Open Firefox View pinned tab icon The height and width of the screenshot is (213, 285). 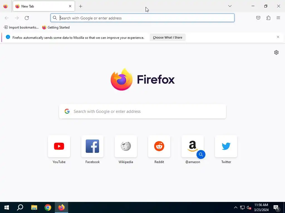(x=6, y=6)
